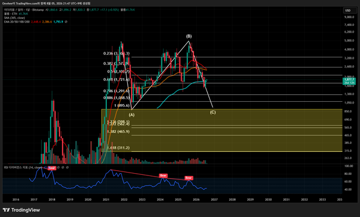
Task: Click the EMA value 2,386.6
Action: 47,22
